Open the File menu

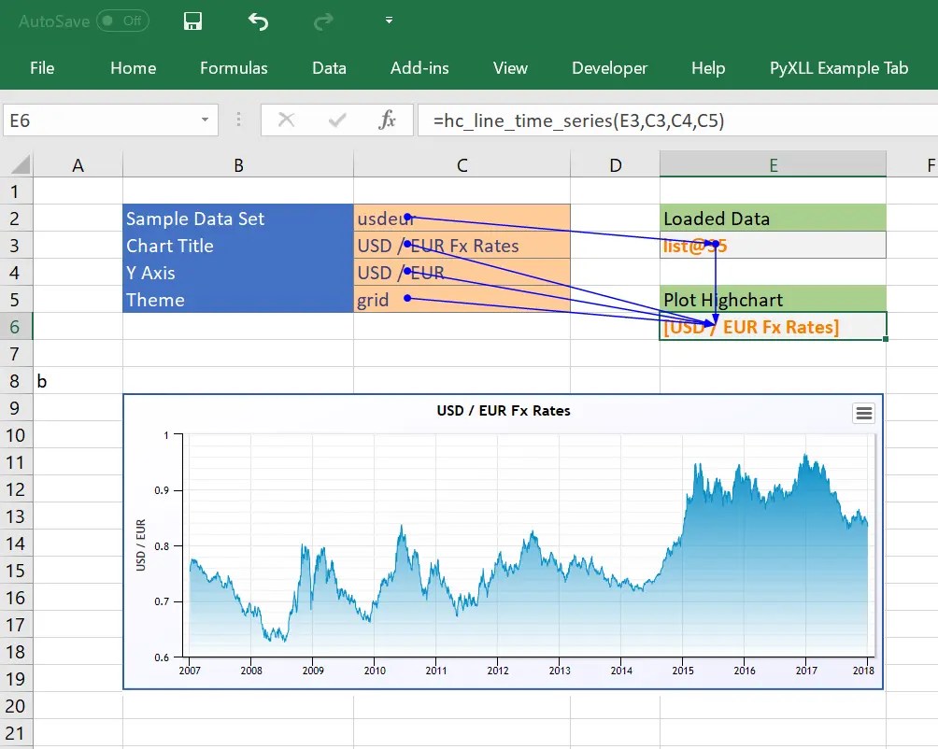tap(42, 68)
